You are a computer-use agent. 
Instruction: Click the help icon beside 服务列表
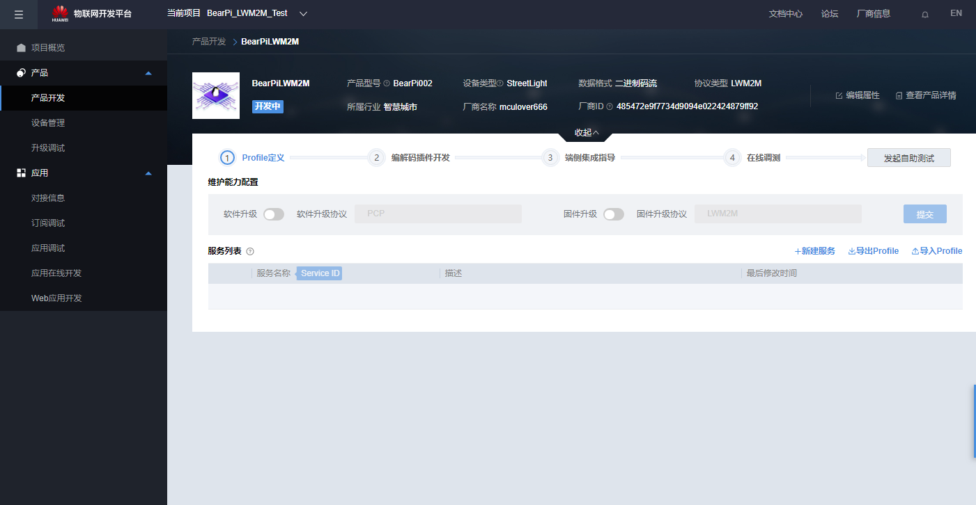[x=250, y=251]
